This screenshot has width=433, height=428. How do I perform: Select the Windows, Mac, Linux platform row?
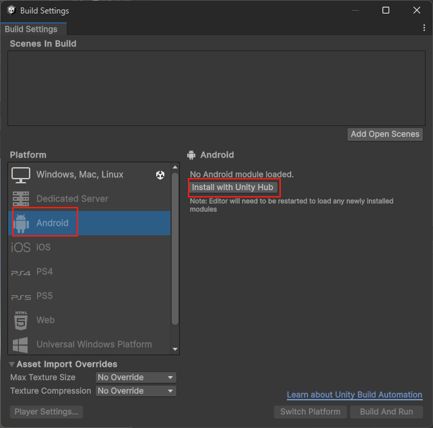90,175
